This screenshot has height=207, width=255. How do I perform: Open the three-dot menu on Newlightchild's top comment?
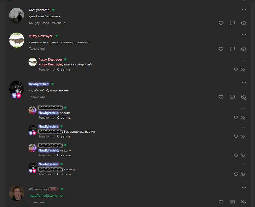click(x=244, y=83)
